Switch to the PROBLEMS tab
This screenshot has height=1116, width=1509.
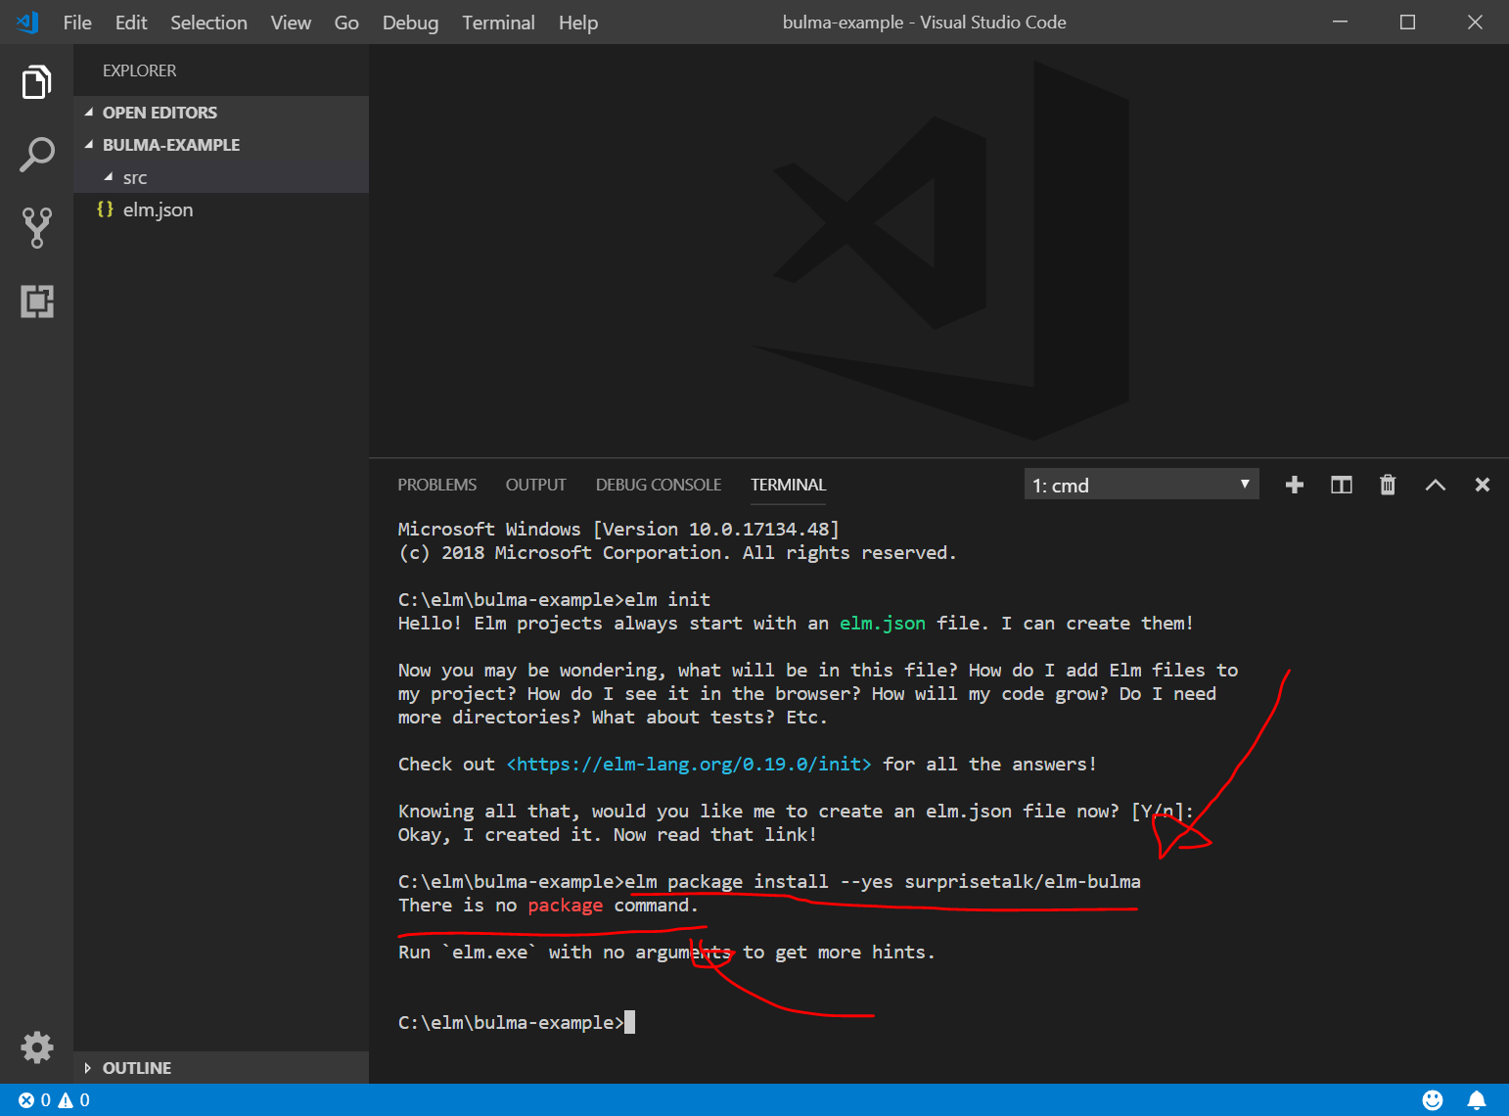pyautogui.click(x=436, y=485)
